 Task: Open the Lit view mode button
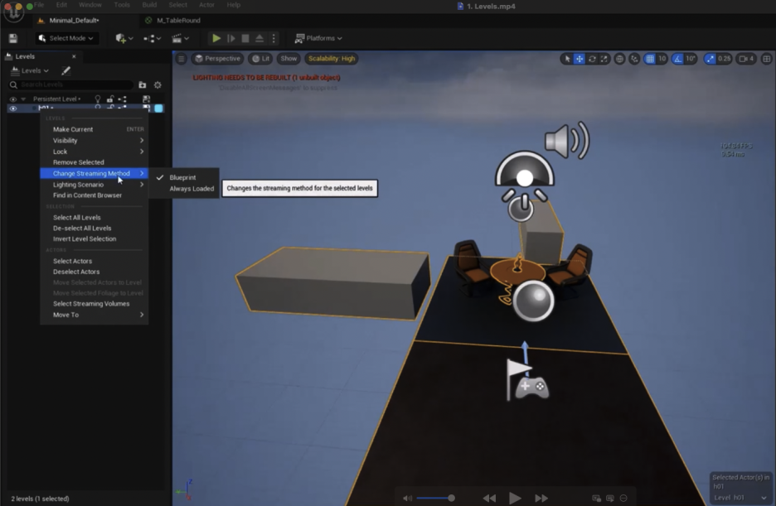tap(261, 59)
